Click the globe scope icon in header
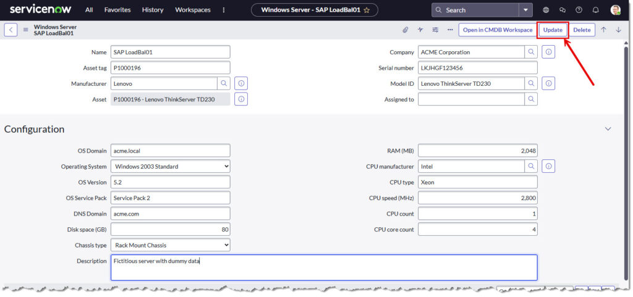Viewport: 633px width, 297px height. click(546, 10)
